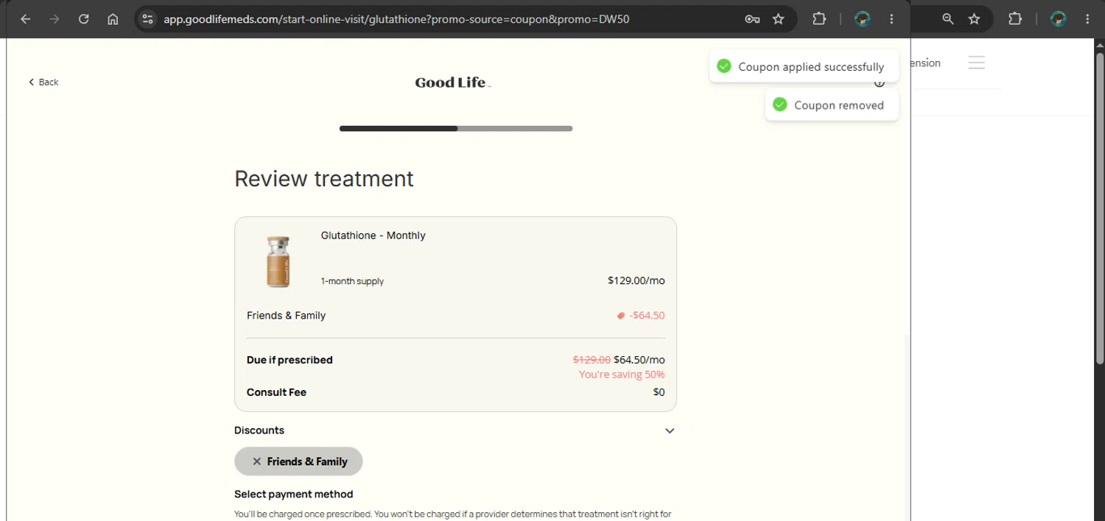Open the password key icon in address bar

point(752,19)
